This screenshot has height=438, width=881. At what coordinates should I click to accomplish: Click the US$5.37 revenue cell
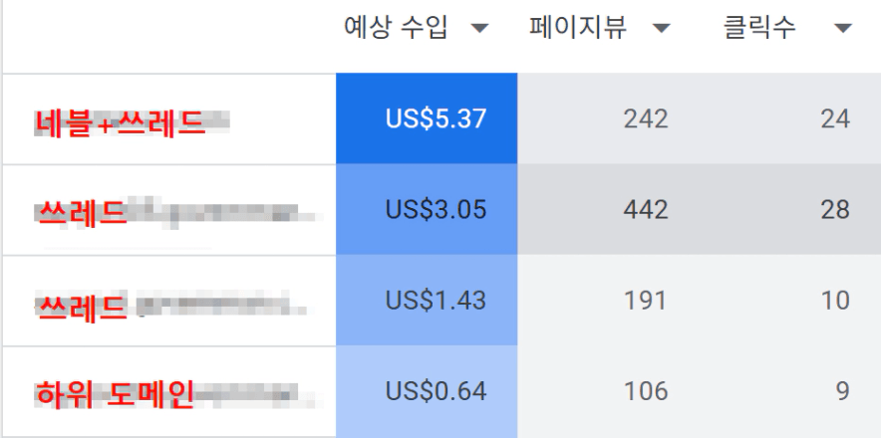(x=436, y=119)
